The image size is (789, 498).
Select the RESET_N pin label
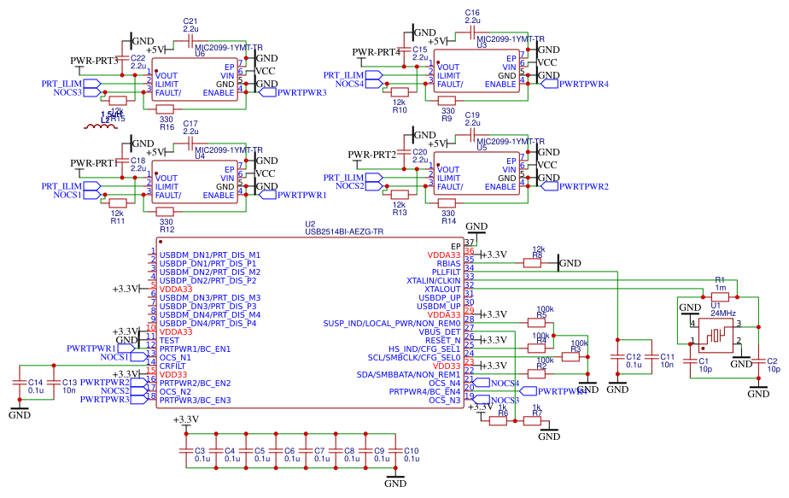pos(443,340)
